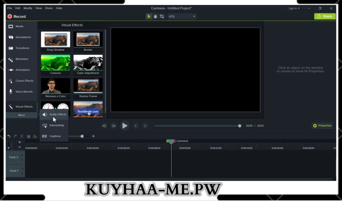342x201 pixels.
Task: Jump to next marker with right chevron
Action: click(145, 126)
